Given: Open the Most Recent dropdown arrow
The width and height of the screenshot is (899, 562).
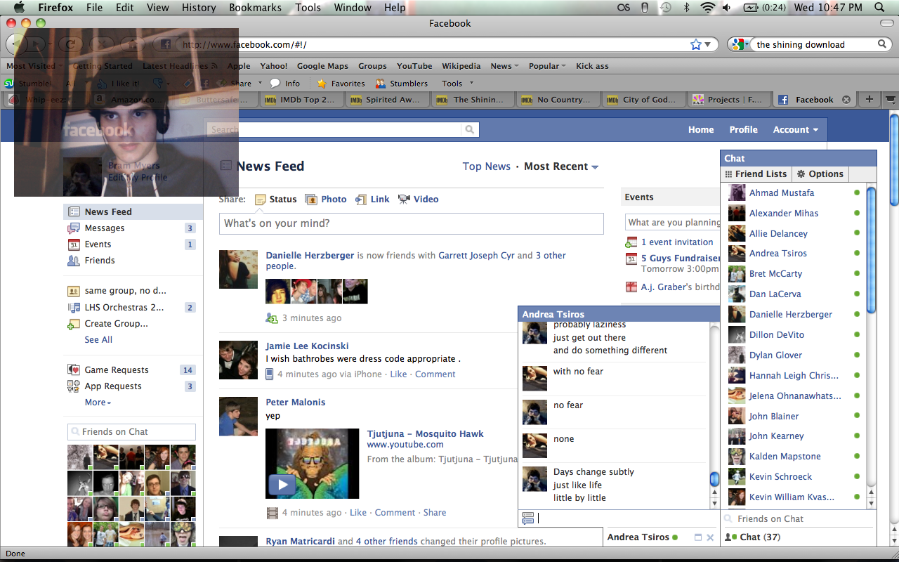Looking at the screenshot, I should (595, 167).
